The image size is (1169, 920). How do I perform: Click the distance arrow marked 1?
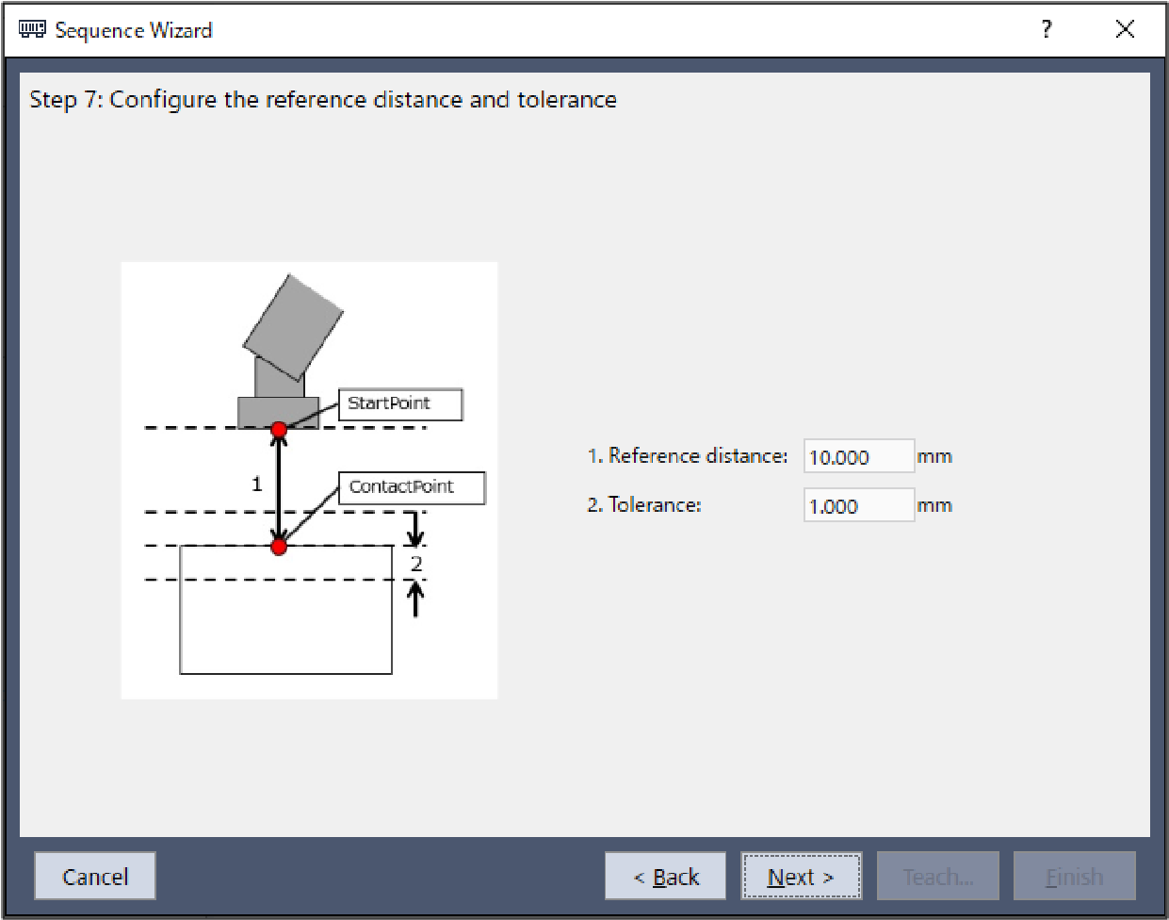click(x=279, y=487)
